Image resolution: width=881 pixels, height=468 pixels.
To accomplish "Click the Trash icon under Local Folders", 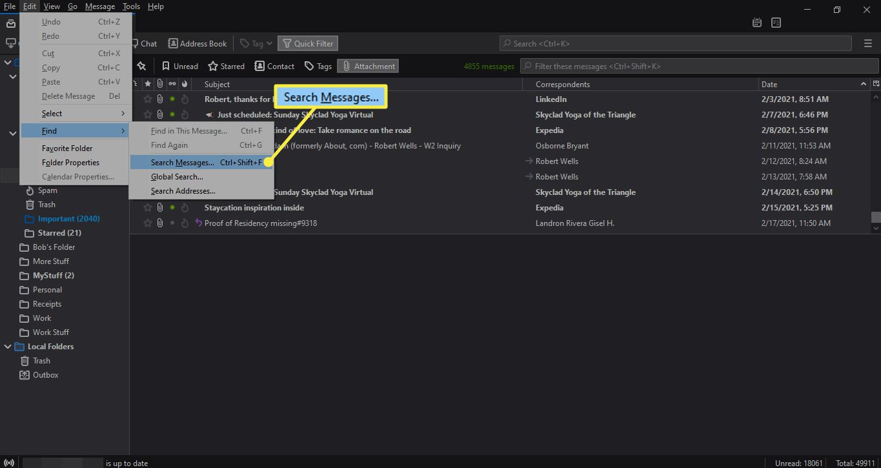I will 25,361.
